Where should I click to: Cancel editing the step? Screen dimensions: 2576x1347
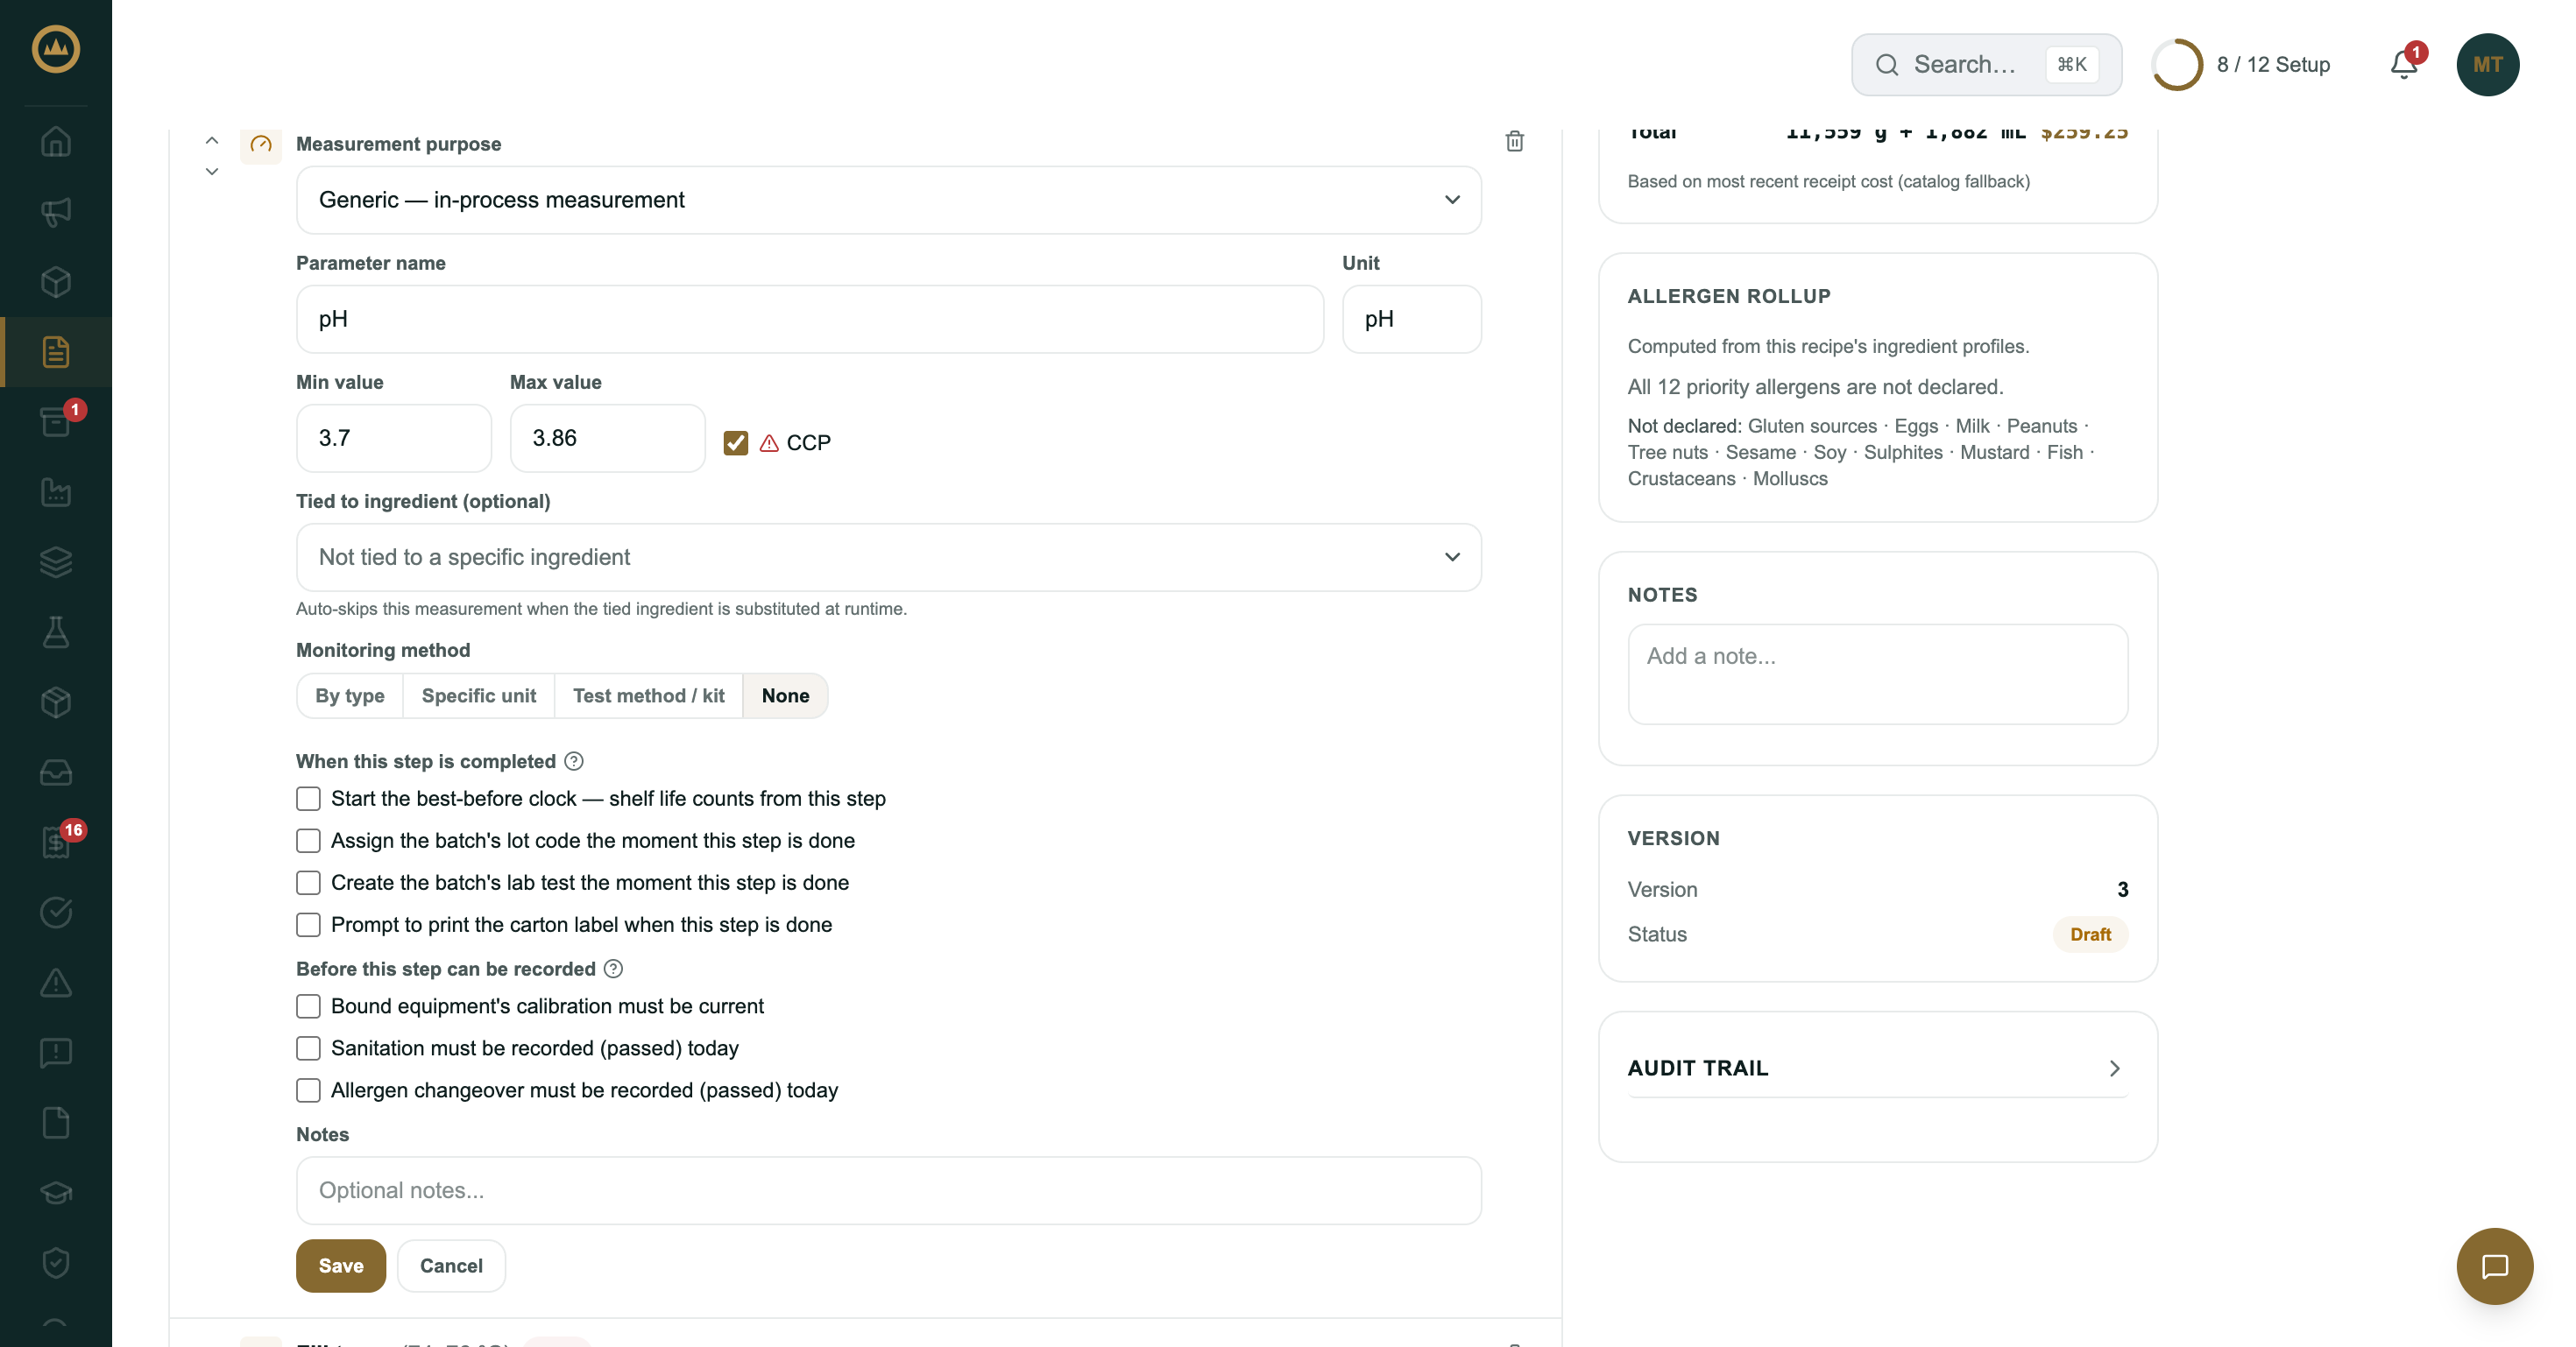[x=451, y=1266]
